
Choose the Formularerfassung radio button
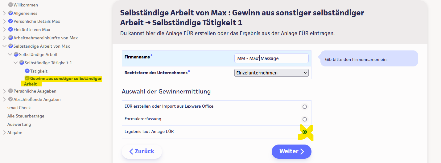pos(304,119)
